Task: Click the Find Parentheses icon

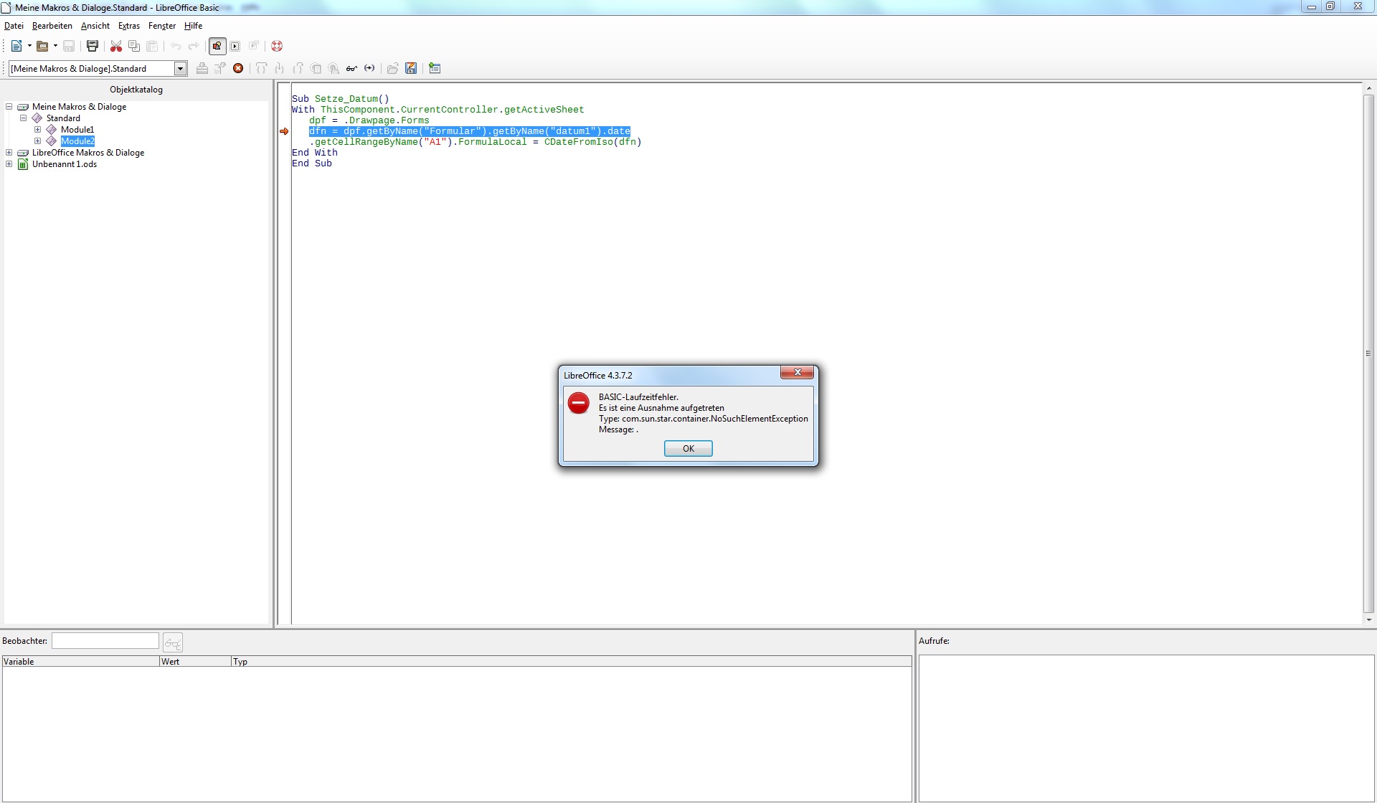Action: (x=369, y=68)
